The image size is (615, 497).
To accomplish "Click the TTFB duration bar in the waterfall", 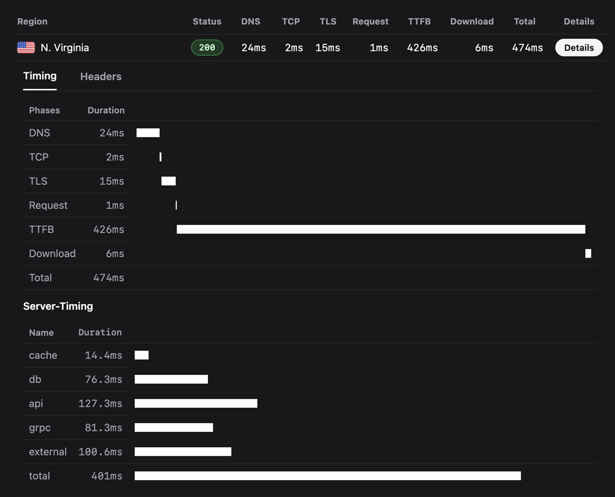I will [381, 229].
